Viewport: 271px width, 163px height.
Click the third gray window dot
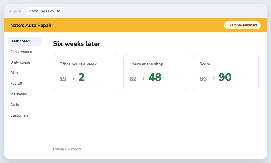pyautogui.click(x=20, y=11)
